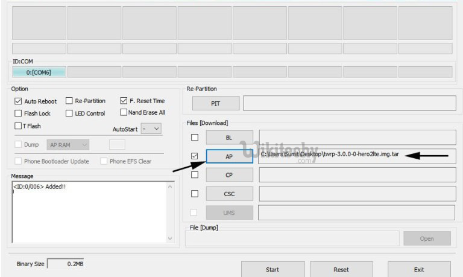Enable the Re-Partition checkbox
463x277 pixels.
(x=69, y=101)
